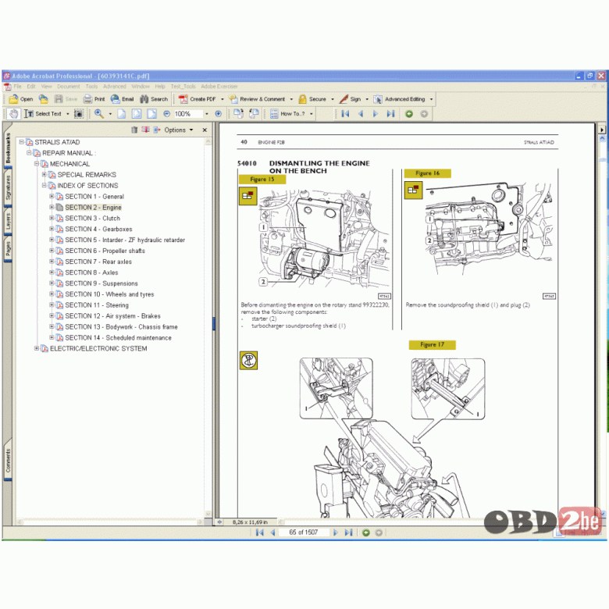
Task: Click the How To..? button
Action: [288, 114]
